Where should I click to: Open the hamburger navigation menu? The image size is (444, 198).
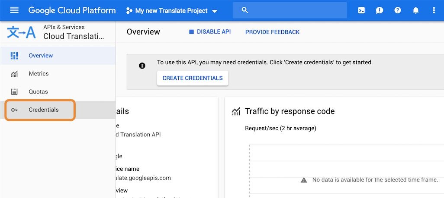(x=14, y=10)
